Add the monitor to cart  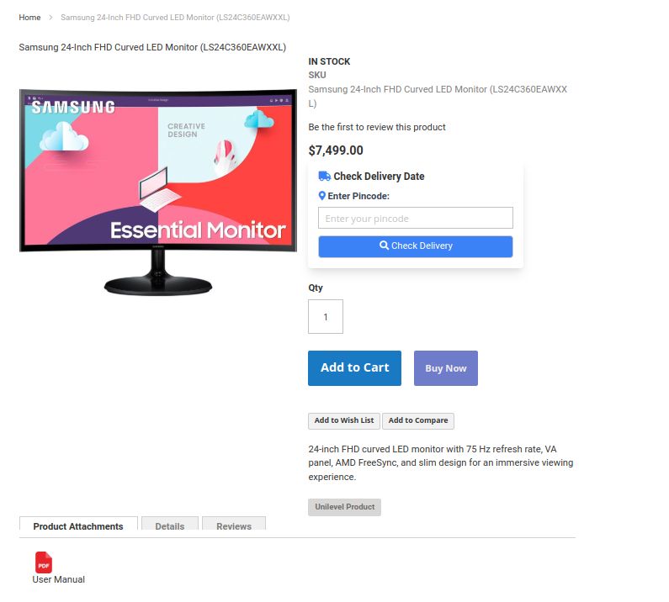(354, 368)
